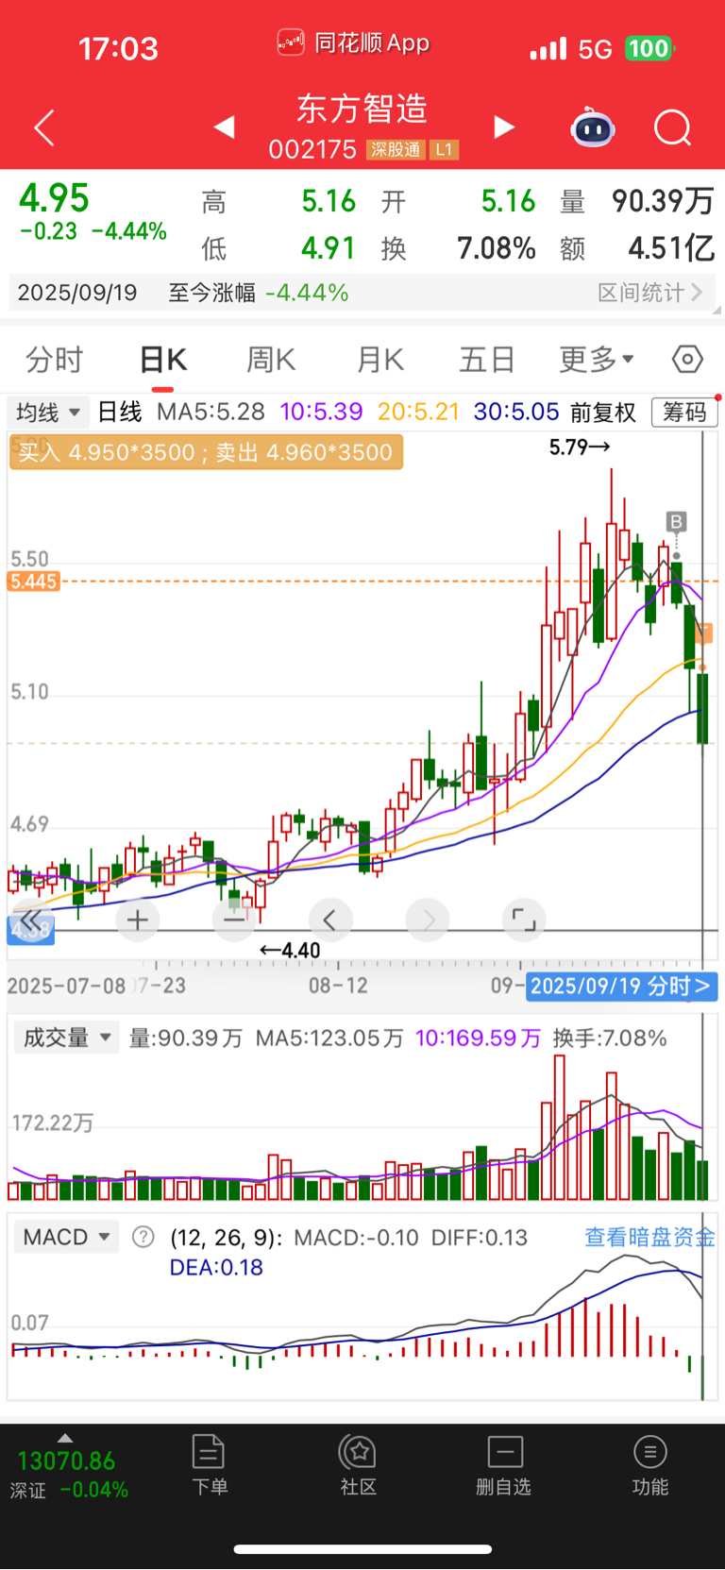Open the 更多 more periods dropdown
The width and height of the screenshot is (725, 1570).
[597, 360]
